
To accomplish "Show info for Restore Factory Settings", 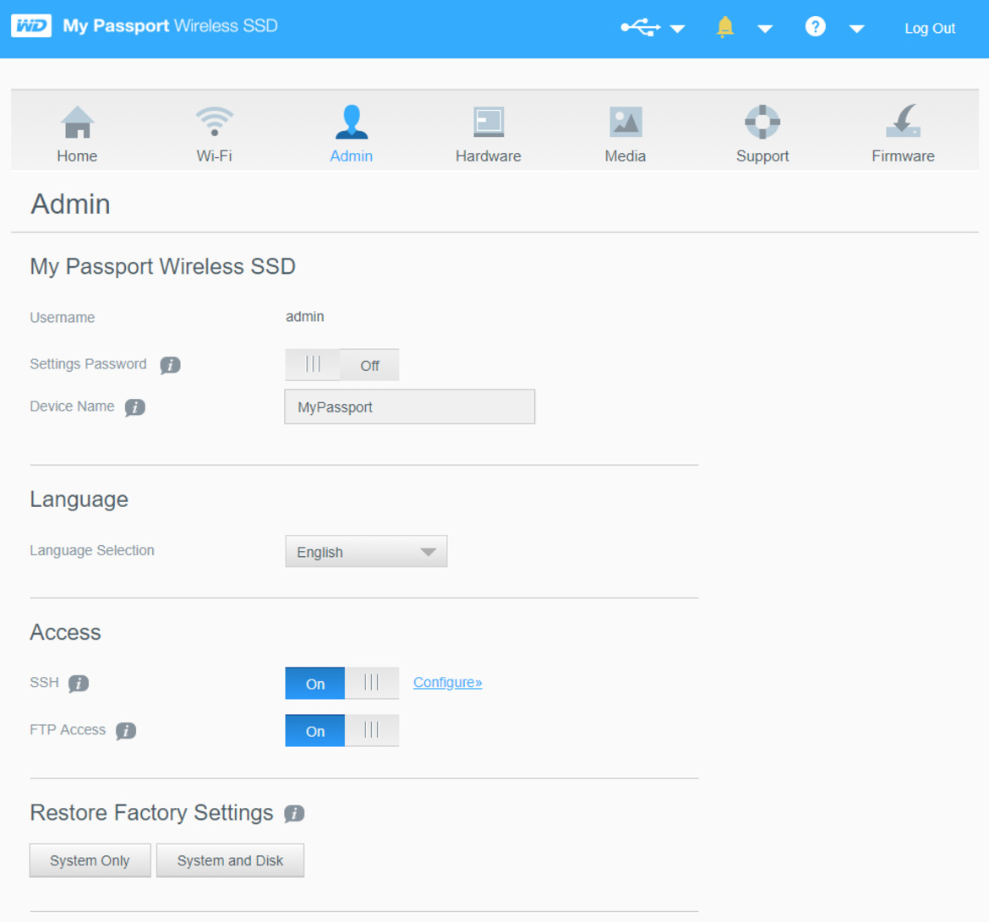I will (x=294, y=814).
